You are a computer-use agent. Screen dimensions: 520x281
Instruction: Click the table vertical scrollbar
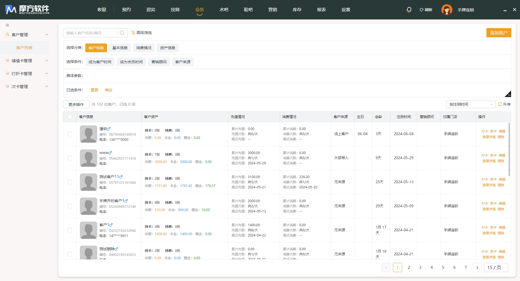pos(509,150)
